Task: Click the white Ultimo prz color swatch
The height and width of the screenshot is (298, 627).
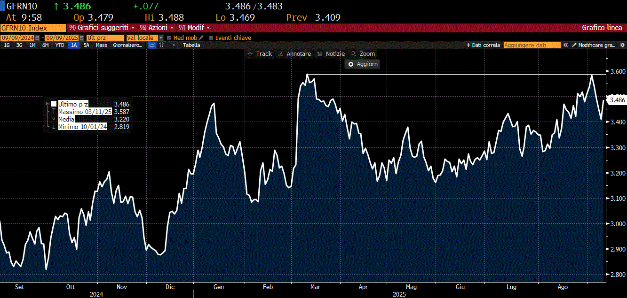Action: (x=54, y=104)
